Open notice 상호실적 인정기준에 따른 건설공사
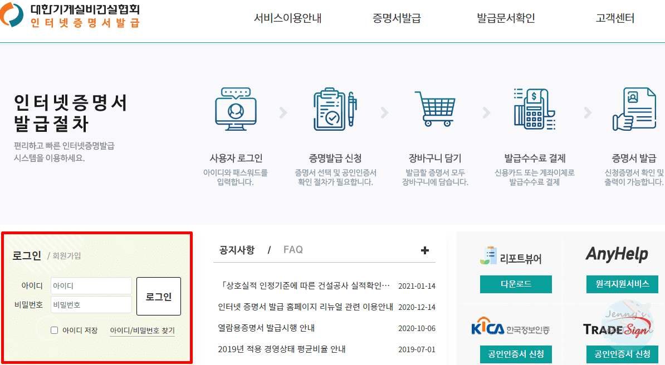The image size is (665, 365). (x=305, y=286)
